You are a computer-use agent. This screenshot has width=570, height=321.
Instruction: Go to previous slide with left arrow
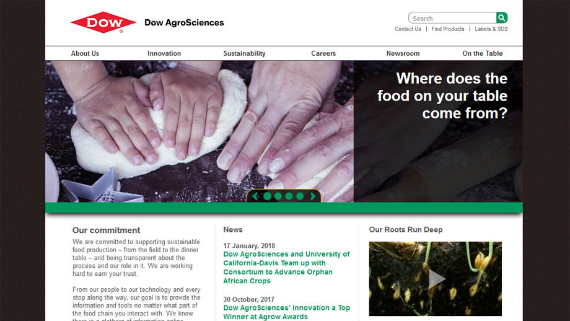255,196
